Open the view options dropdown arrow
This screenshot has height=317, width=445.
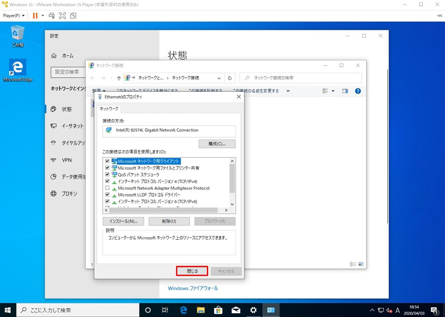point(333,91)
